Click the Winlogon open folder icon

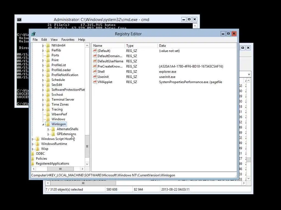[x=48, y=124]
